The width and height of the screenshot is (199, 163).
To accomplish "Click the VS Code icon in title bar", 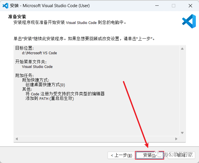I will click(5, 6).
